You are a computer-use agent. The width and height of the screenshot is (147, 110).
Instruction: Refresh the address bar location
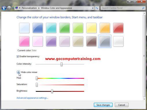tap(97, 8)
